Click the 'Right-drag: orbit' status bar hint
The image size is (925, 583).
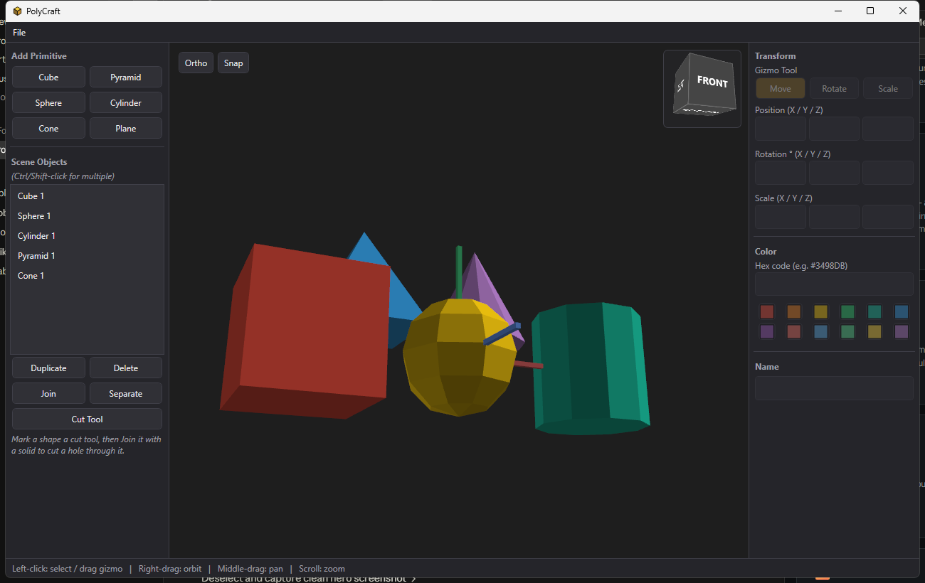pyautogui.click(x=170, y=569)
